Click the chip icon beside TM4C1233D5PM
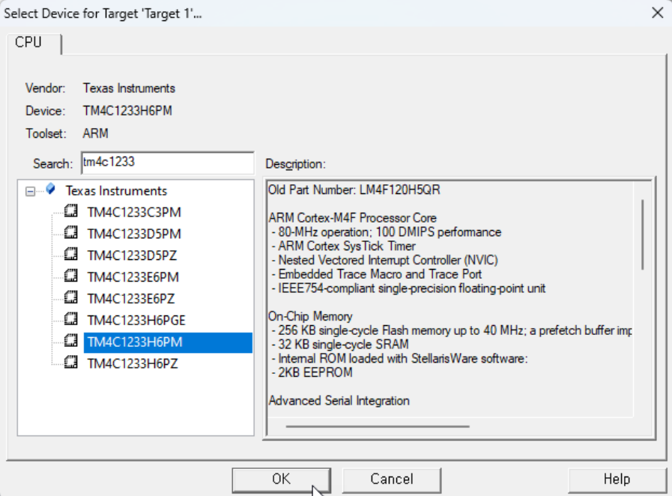 pyautogui.click(x=70, y=233)
